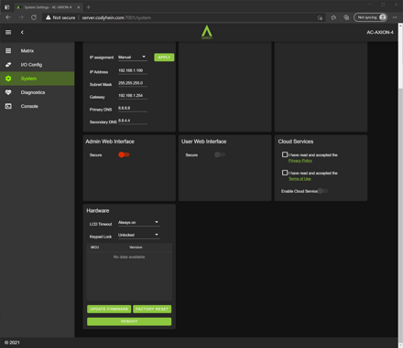Click the Subnet Mask field

coord(133,83)
